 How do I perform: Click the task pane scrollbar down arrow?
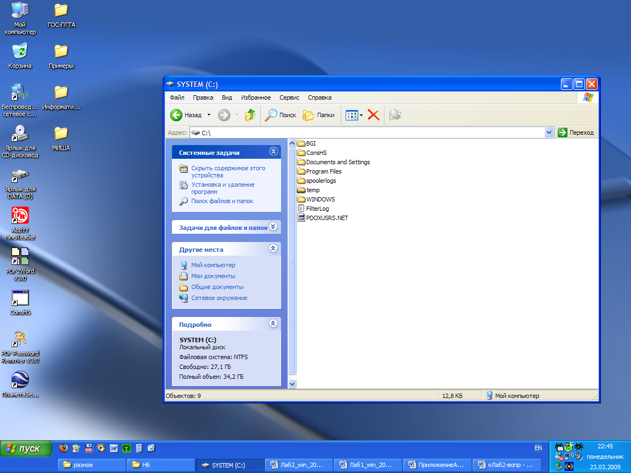[x=292, y=384]
